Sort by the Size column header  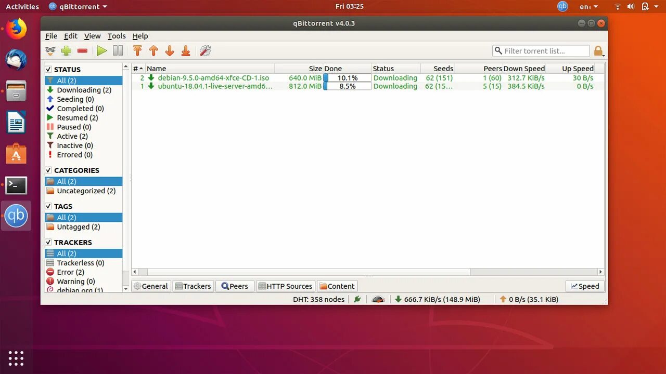299,69
